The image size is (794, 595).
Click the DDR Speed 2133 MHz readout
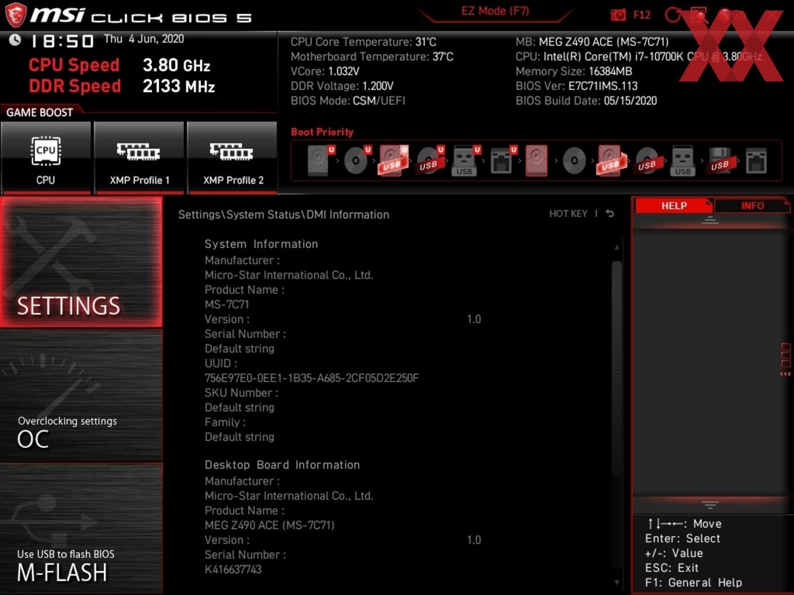tap(122, 86)
